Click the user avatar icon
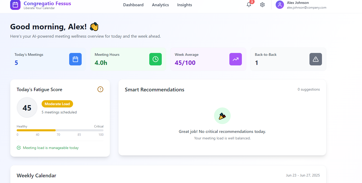 coord(280,5)
